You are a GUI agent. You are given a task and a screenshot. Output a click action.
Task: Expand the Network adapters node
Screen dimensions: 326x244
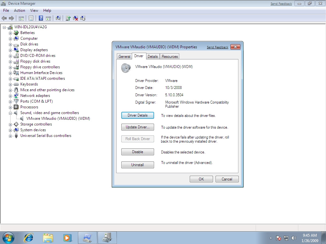click(x=10, y=96)
